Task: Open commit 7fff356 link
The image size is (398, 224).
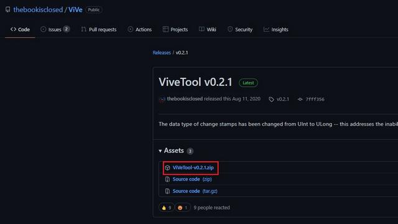Action: tap(315, 100)
